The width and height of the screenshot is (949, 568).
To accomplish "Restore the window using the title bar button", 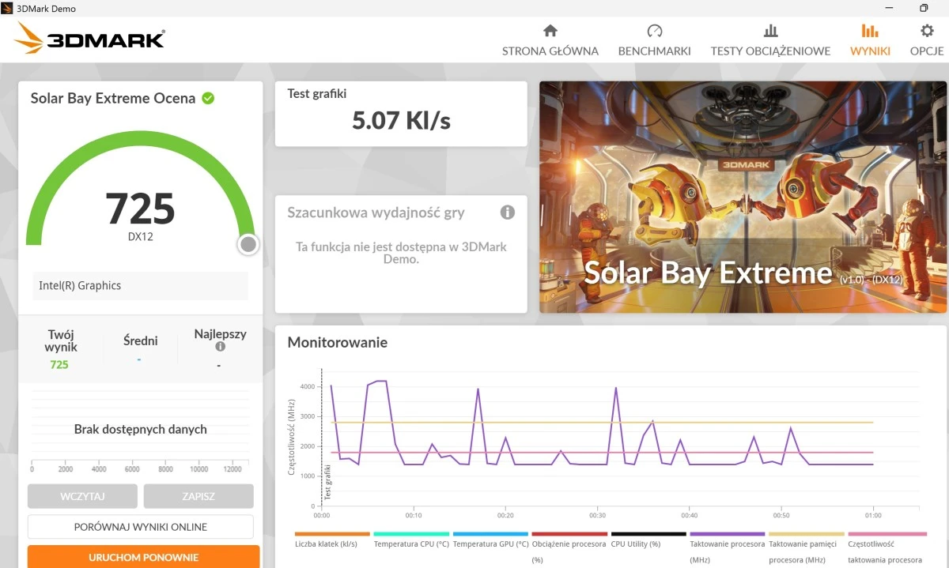I will pyautogui.click(x=923, y=8).
